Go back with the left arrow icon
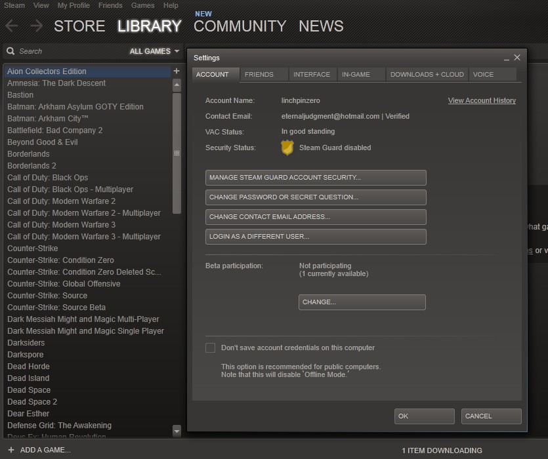The image size is (548, 459). pos(12,26)
